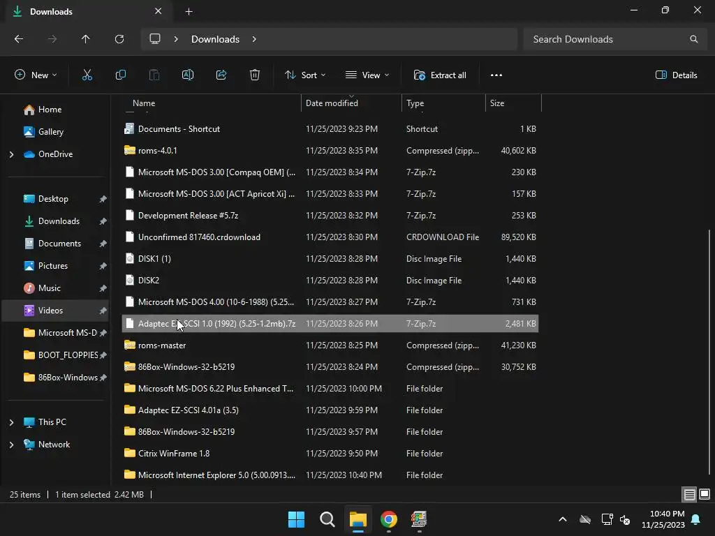Viewport: 715px width, 536px height.
Task: Click the muted volume tray icon
Action: (625, 519)
